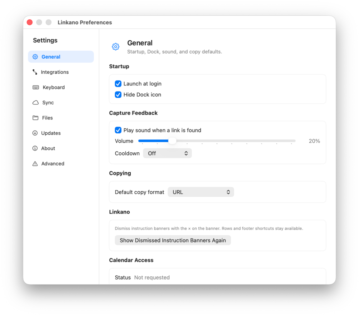Open the About section
The width and height of the screenshot is (359, 315).
coord(48,148)
